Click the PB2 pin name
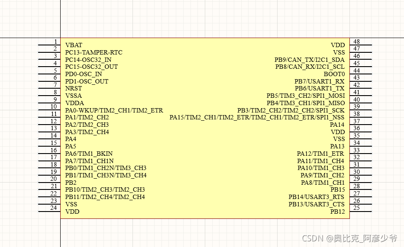Image resolution: width=404 pixels, height=247 pixels. 71,183
